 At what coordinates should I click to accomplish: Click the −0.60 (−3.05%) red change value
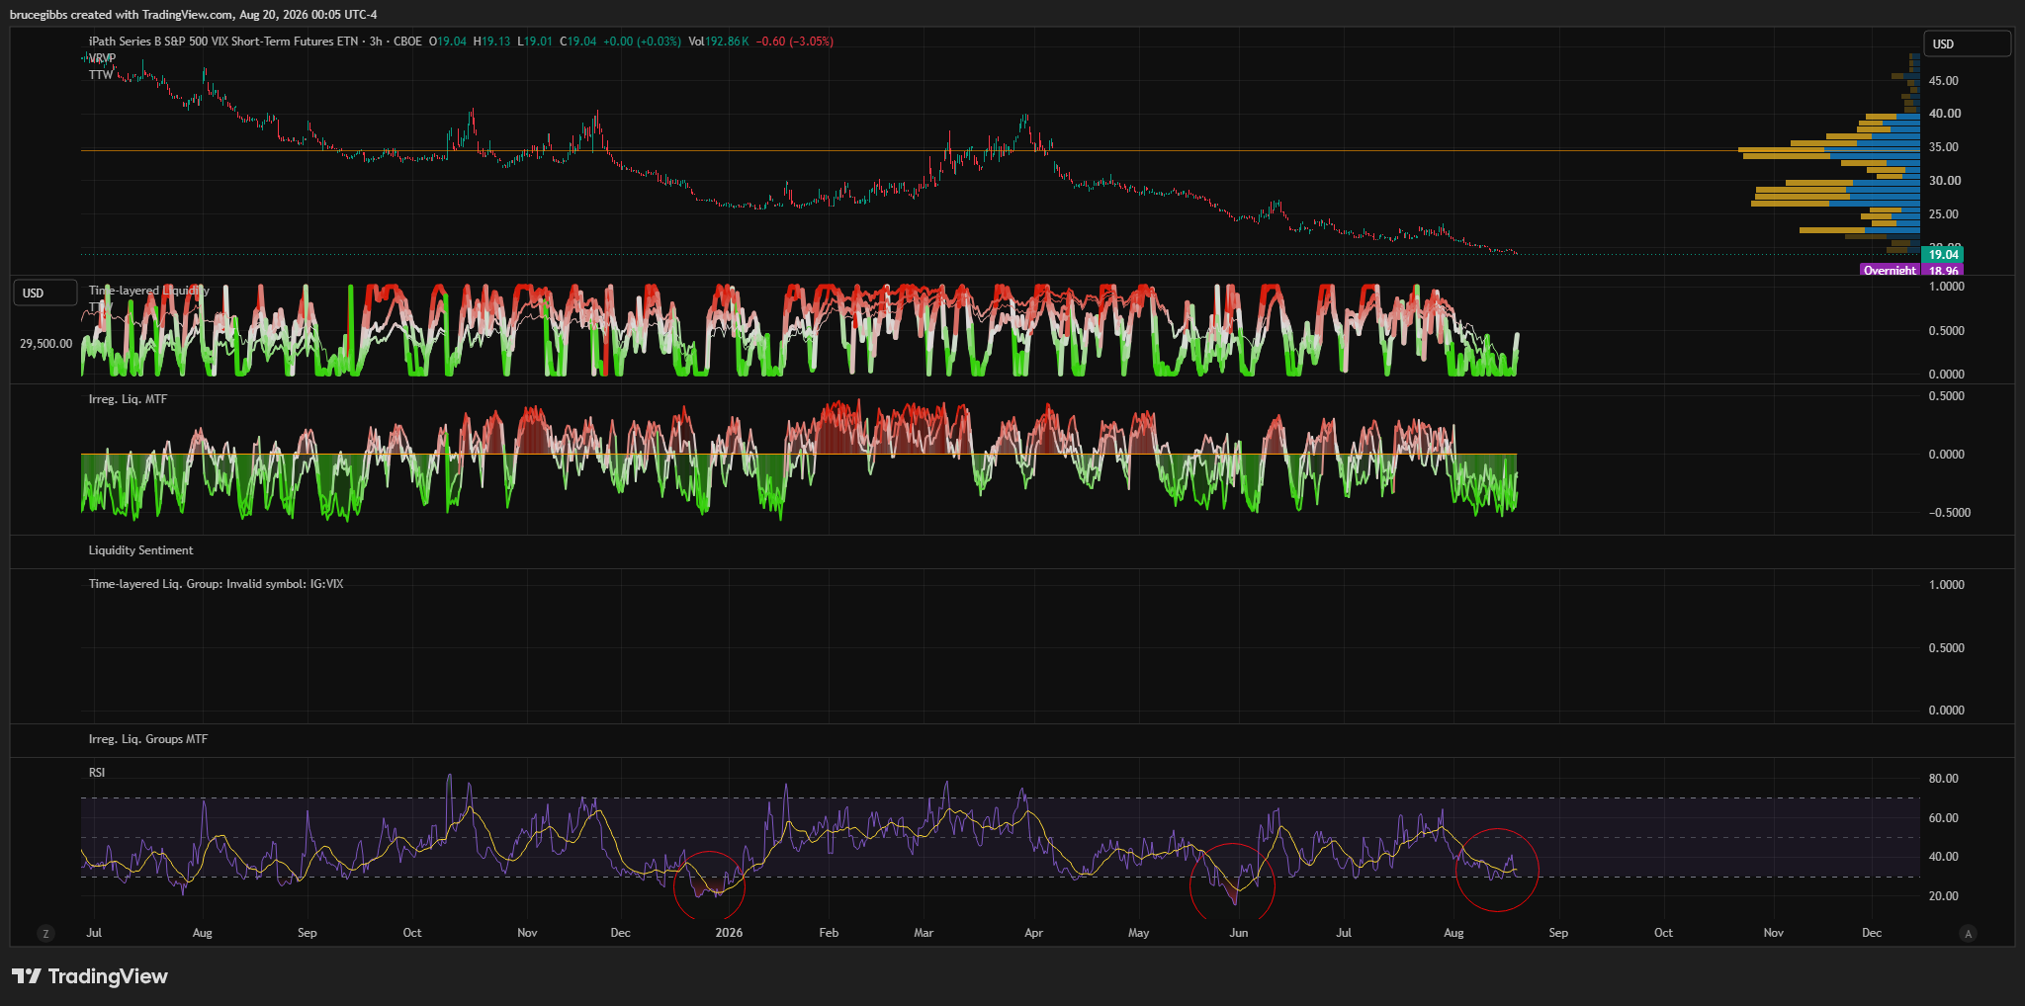[795, 42]
